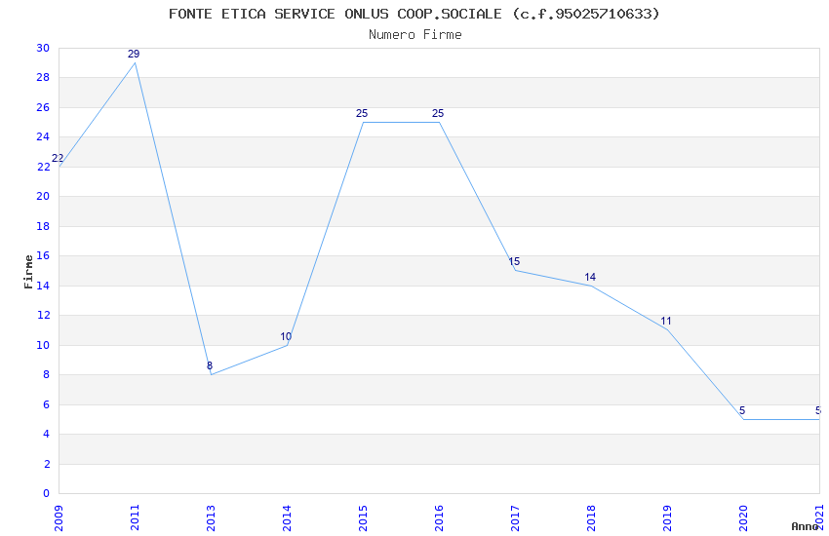Viewport: 829px width, 536px height.
Task: Click the y-axis tick value 30
Action: [43, 48]
